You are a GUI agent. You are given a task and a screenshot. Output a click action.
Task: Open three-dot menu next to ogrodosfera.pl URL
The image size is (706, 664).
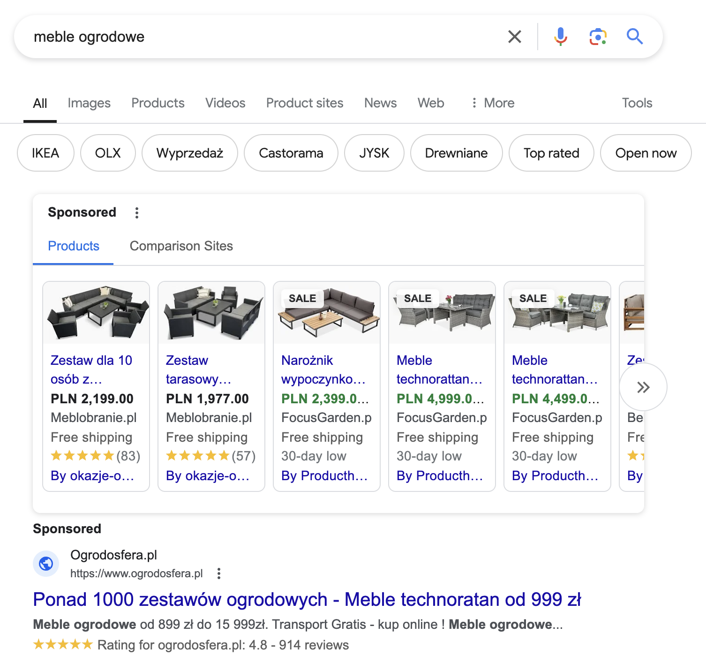pos(219,573)
